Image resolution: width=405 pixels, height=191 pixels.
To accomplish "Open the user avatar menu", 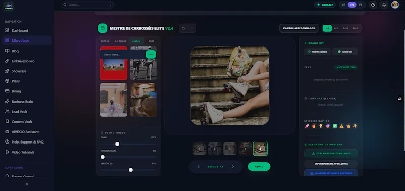I will click(x=395, y=5).
